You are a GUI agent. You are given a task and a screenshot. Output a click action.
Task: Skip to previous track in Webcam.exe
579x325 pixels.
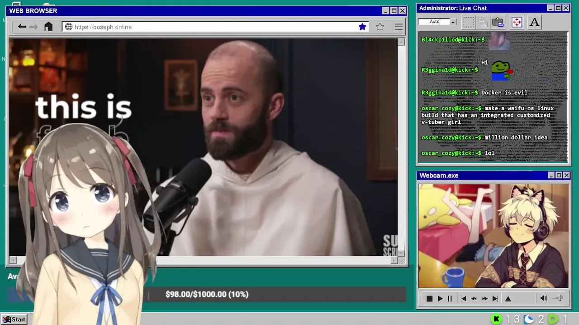point(463,299)
